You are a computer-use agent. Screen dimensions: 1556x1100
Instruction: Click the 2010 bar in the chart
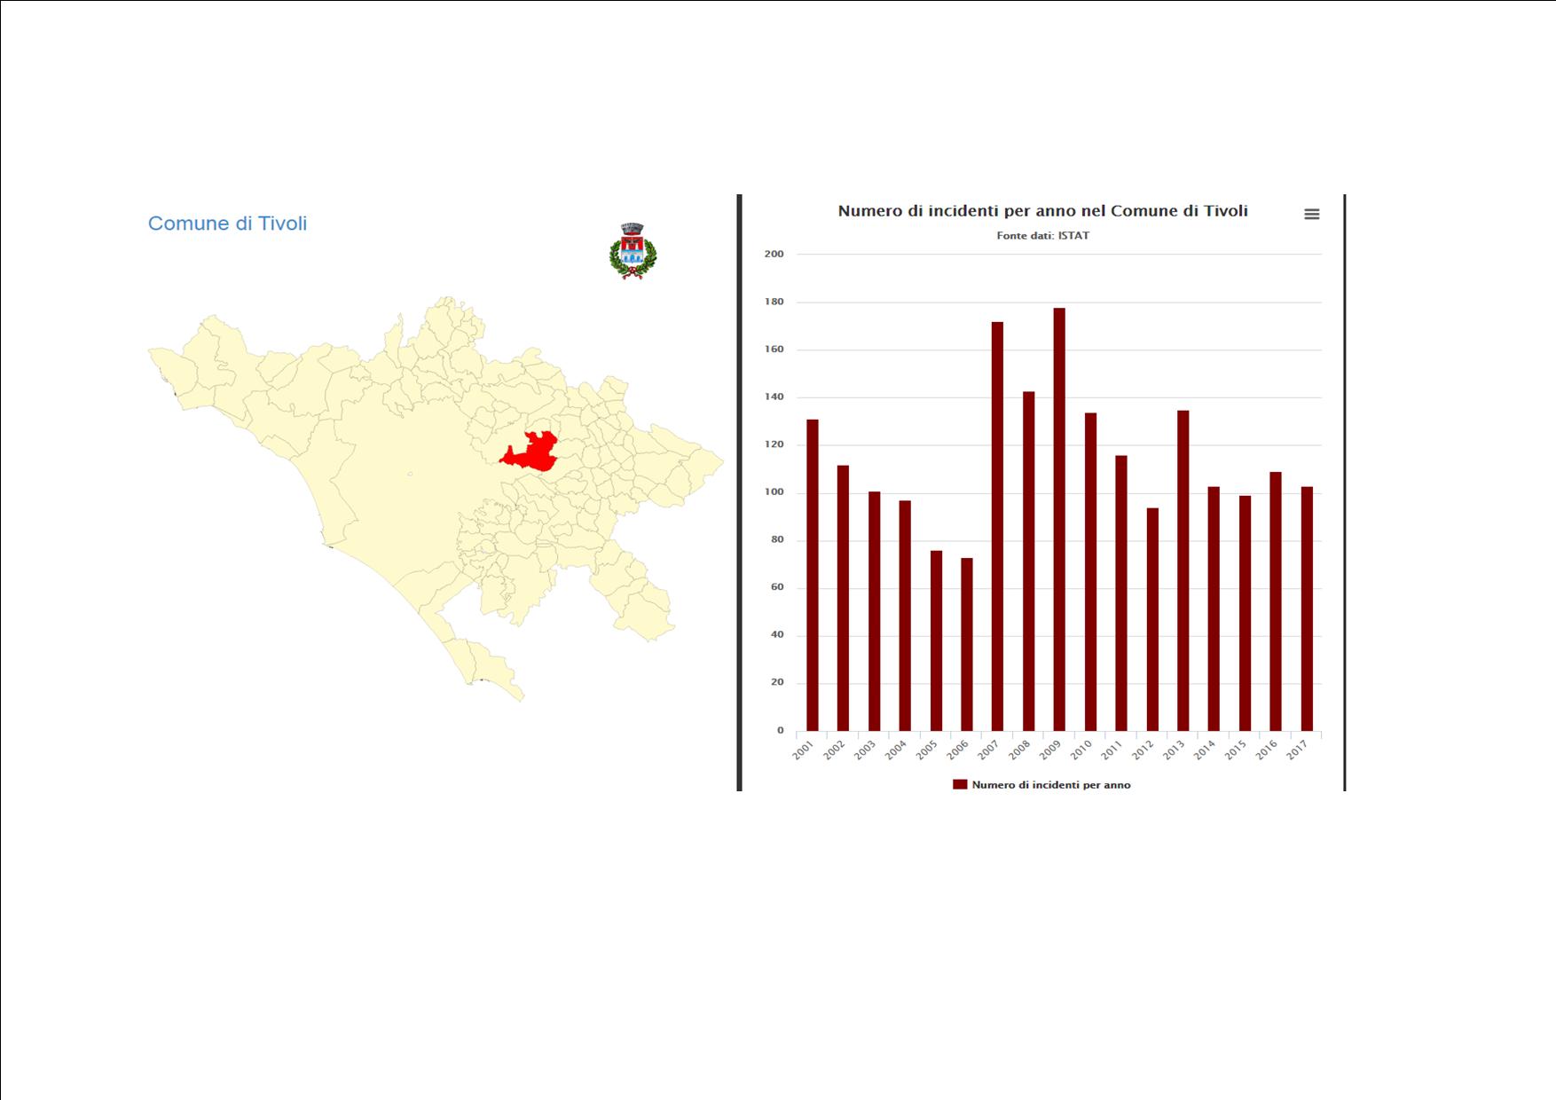[x=1090, y=572]
